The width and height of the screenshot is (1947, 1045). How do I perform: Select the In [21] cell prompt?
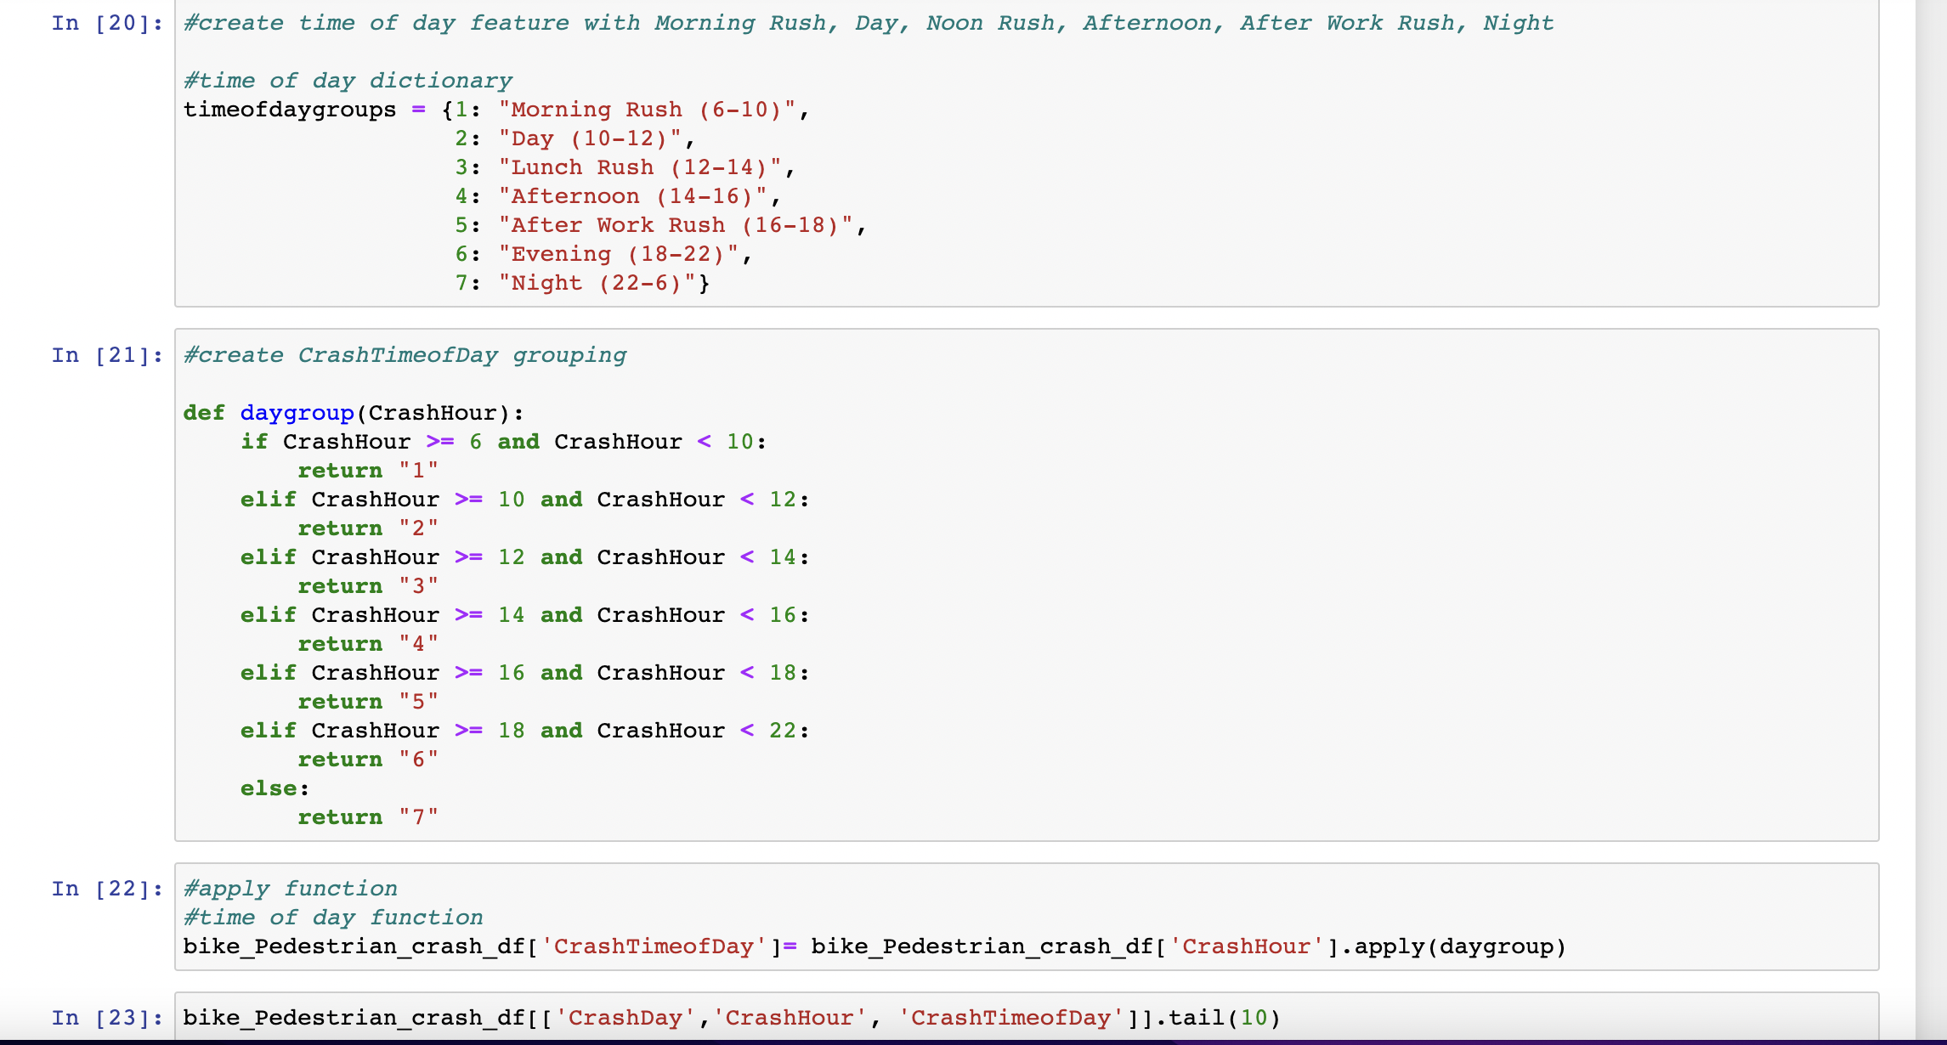click(x=107, y=355)
